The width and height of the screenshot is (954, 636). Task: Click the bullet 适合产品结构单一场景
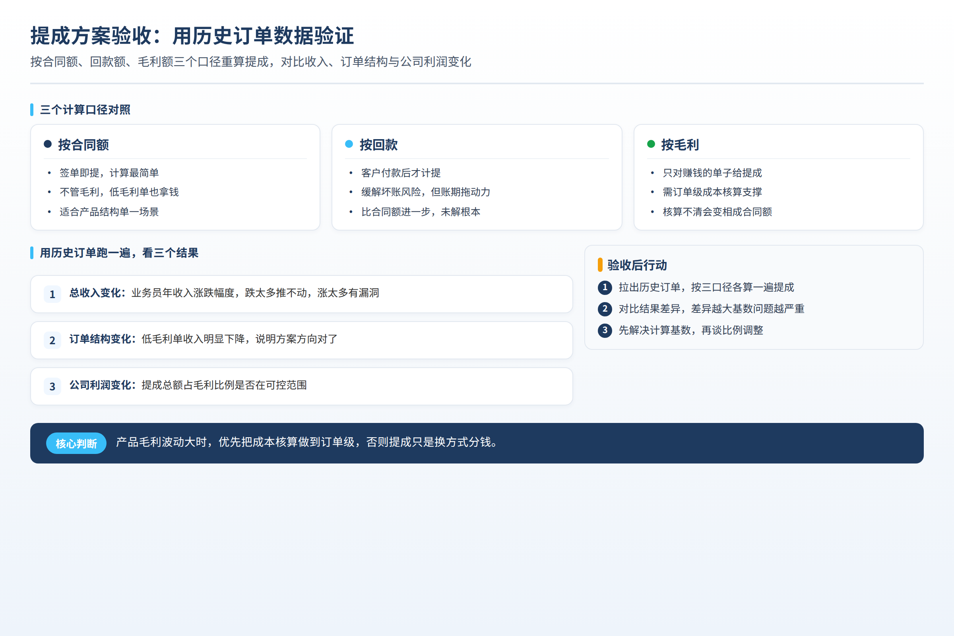[x=109, y=212]
